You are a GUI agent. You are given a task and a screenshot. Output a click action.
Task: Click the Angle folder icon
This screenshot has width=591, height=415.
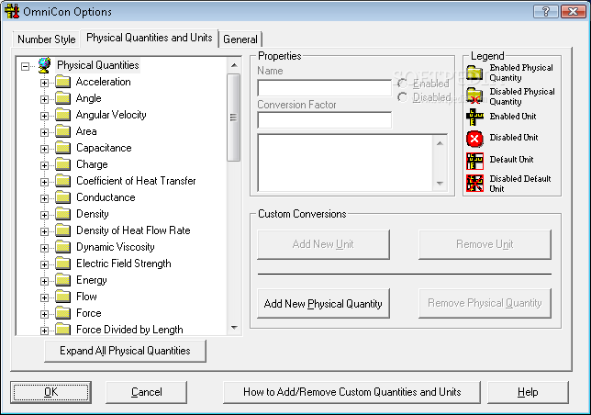62,98
